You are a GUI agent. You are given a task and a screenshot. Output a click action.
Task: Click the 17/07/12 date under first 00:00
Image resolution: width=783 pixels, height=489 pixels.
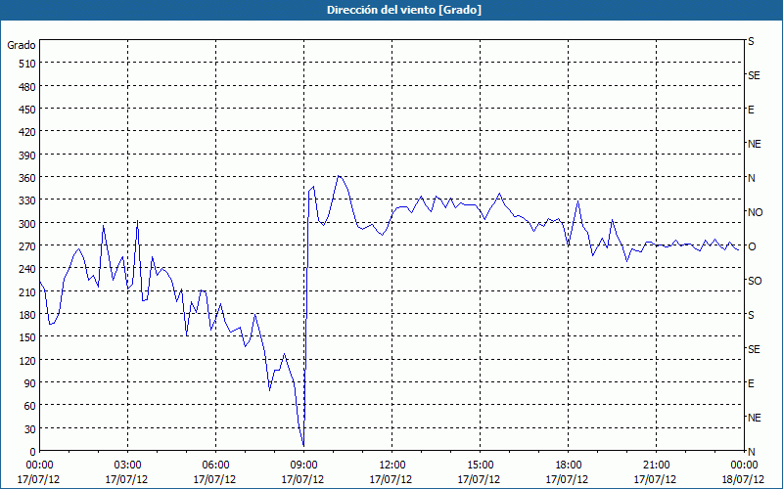click(39, 479)
